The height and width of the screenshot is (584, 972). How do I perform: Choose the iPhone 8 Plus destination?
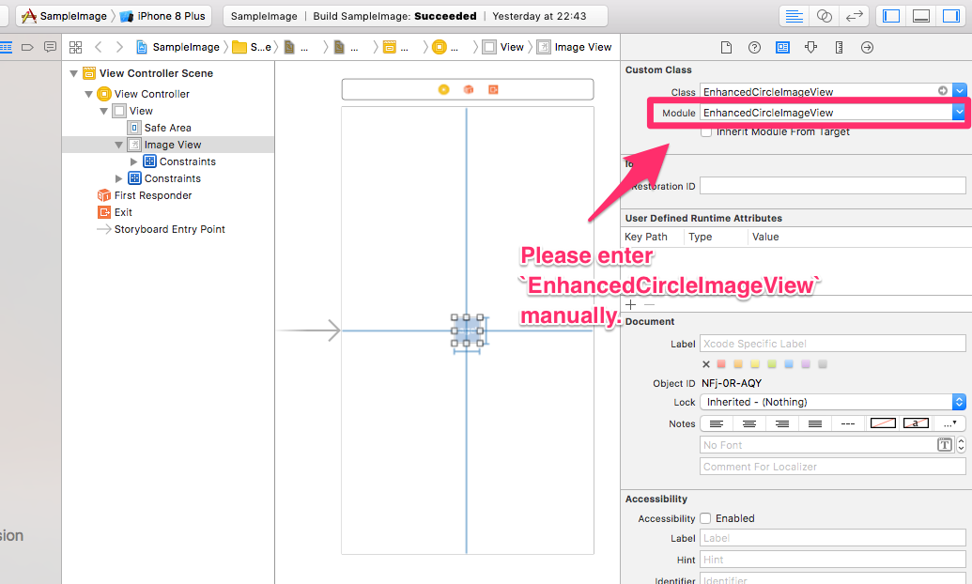coord(163,16)
